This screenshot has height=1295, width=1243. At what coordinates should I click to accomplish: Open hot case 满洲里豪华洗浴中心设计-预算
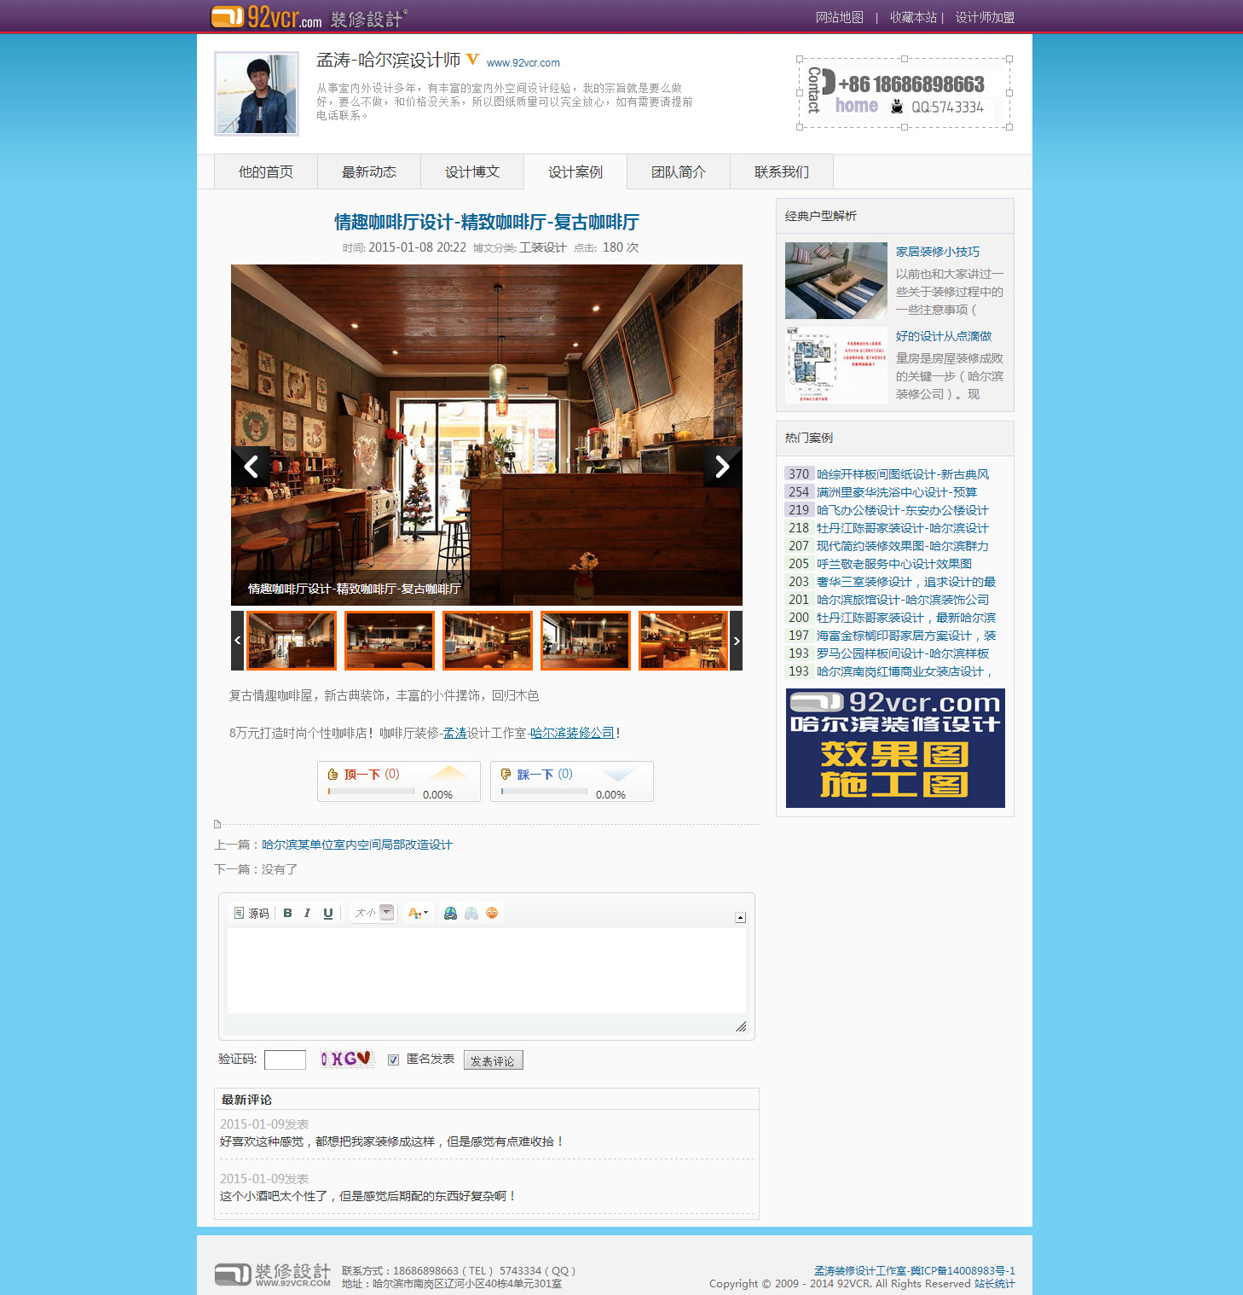point(897,492)
